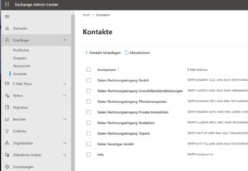Click the Organisation hierarchy icon
Image resolution: width=248 pixels, height=171 pixels.
click(7, 143)
